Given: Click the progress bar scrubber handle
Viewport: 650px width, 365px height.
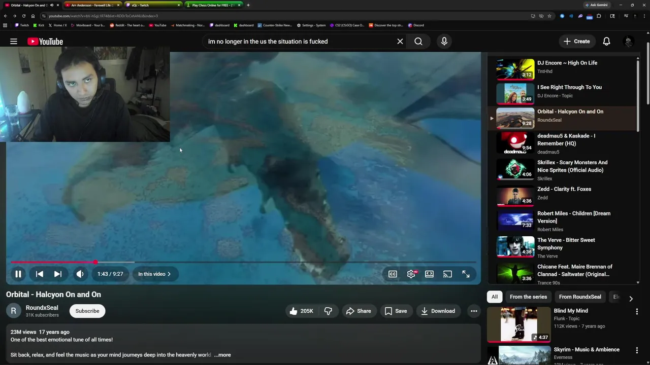Looking at the screenshot, I should (95, 262).
